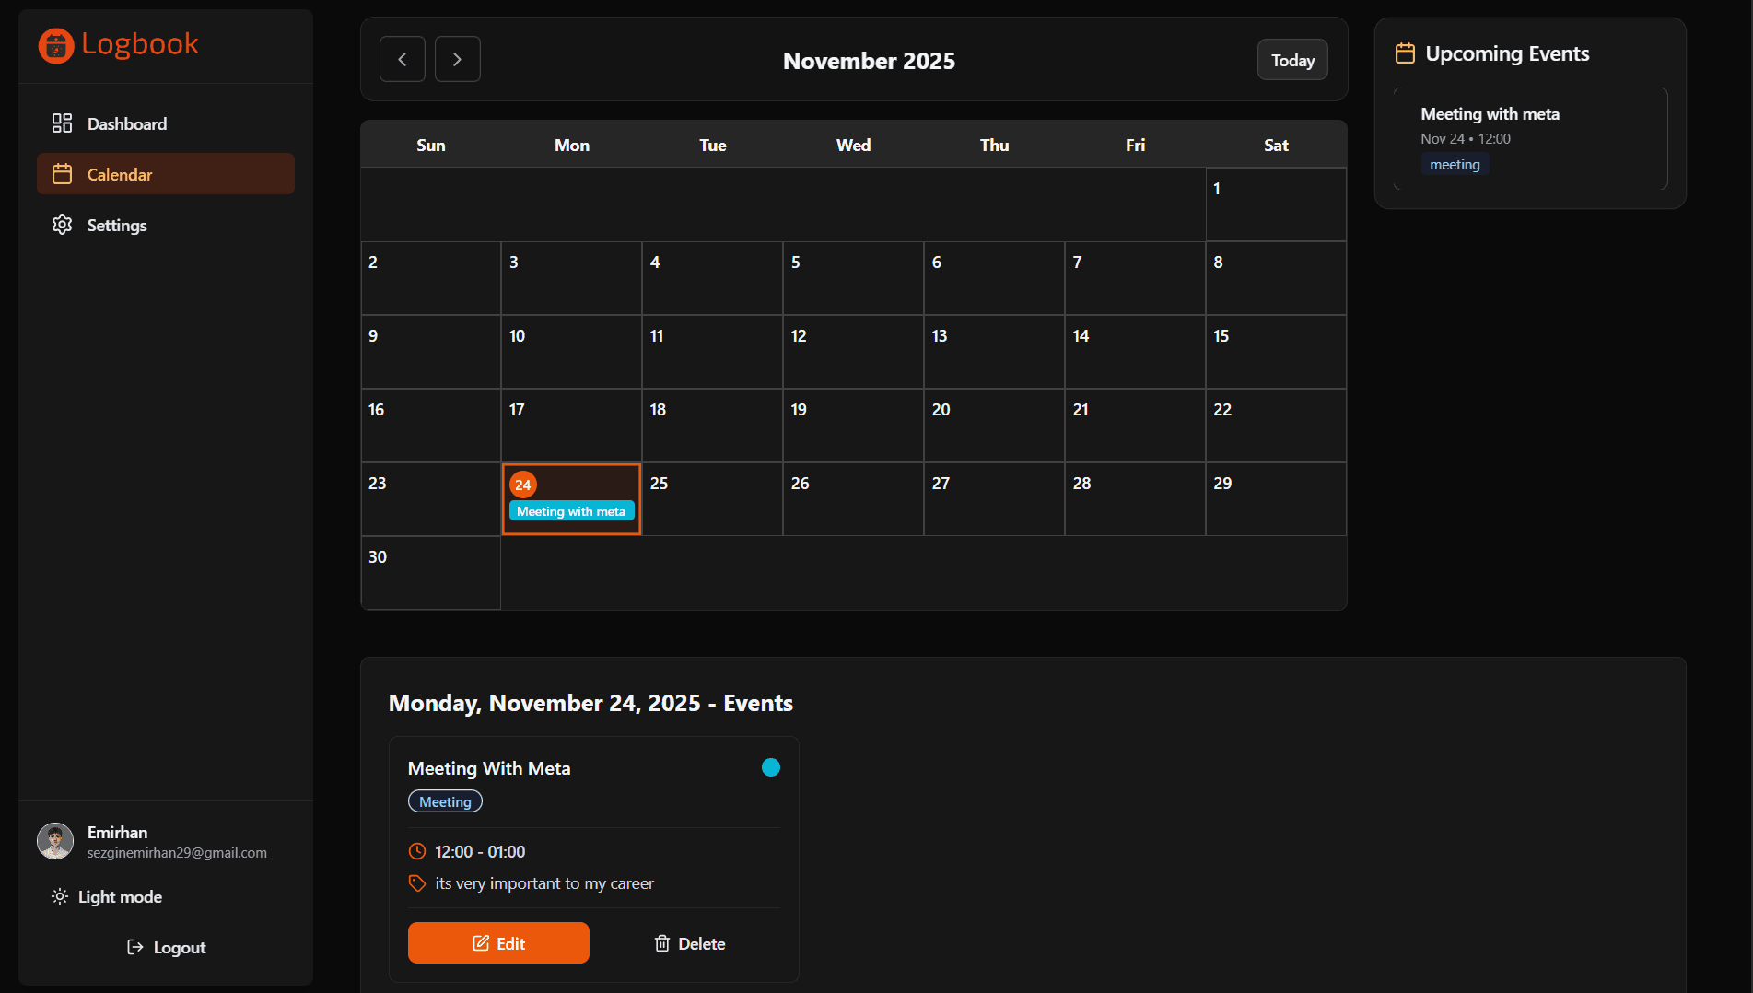
Task: Toggle Light mode
Action: click(107, 896)
